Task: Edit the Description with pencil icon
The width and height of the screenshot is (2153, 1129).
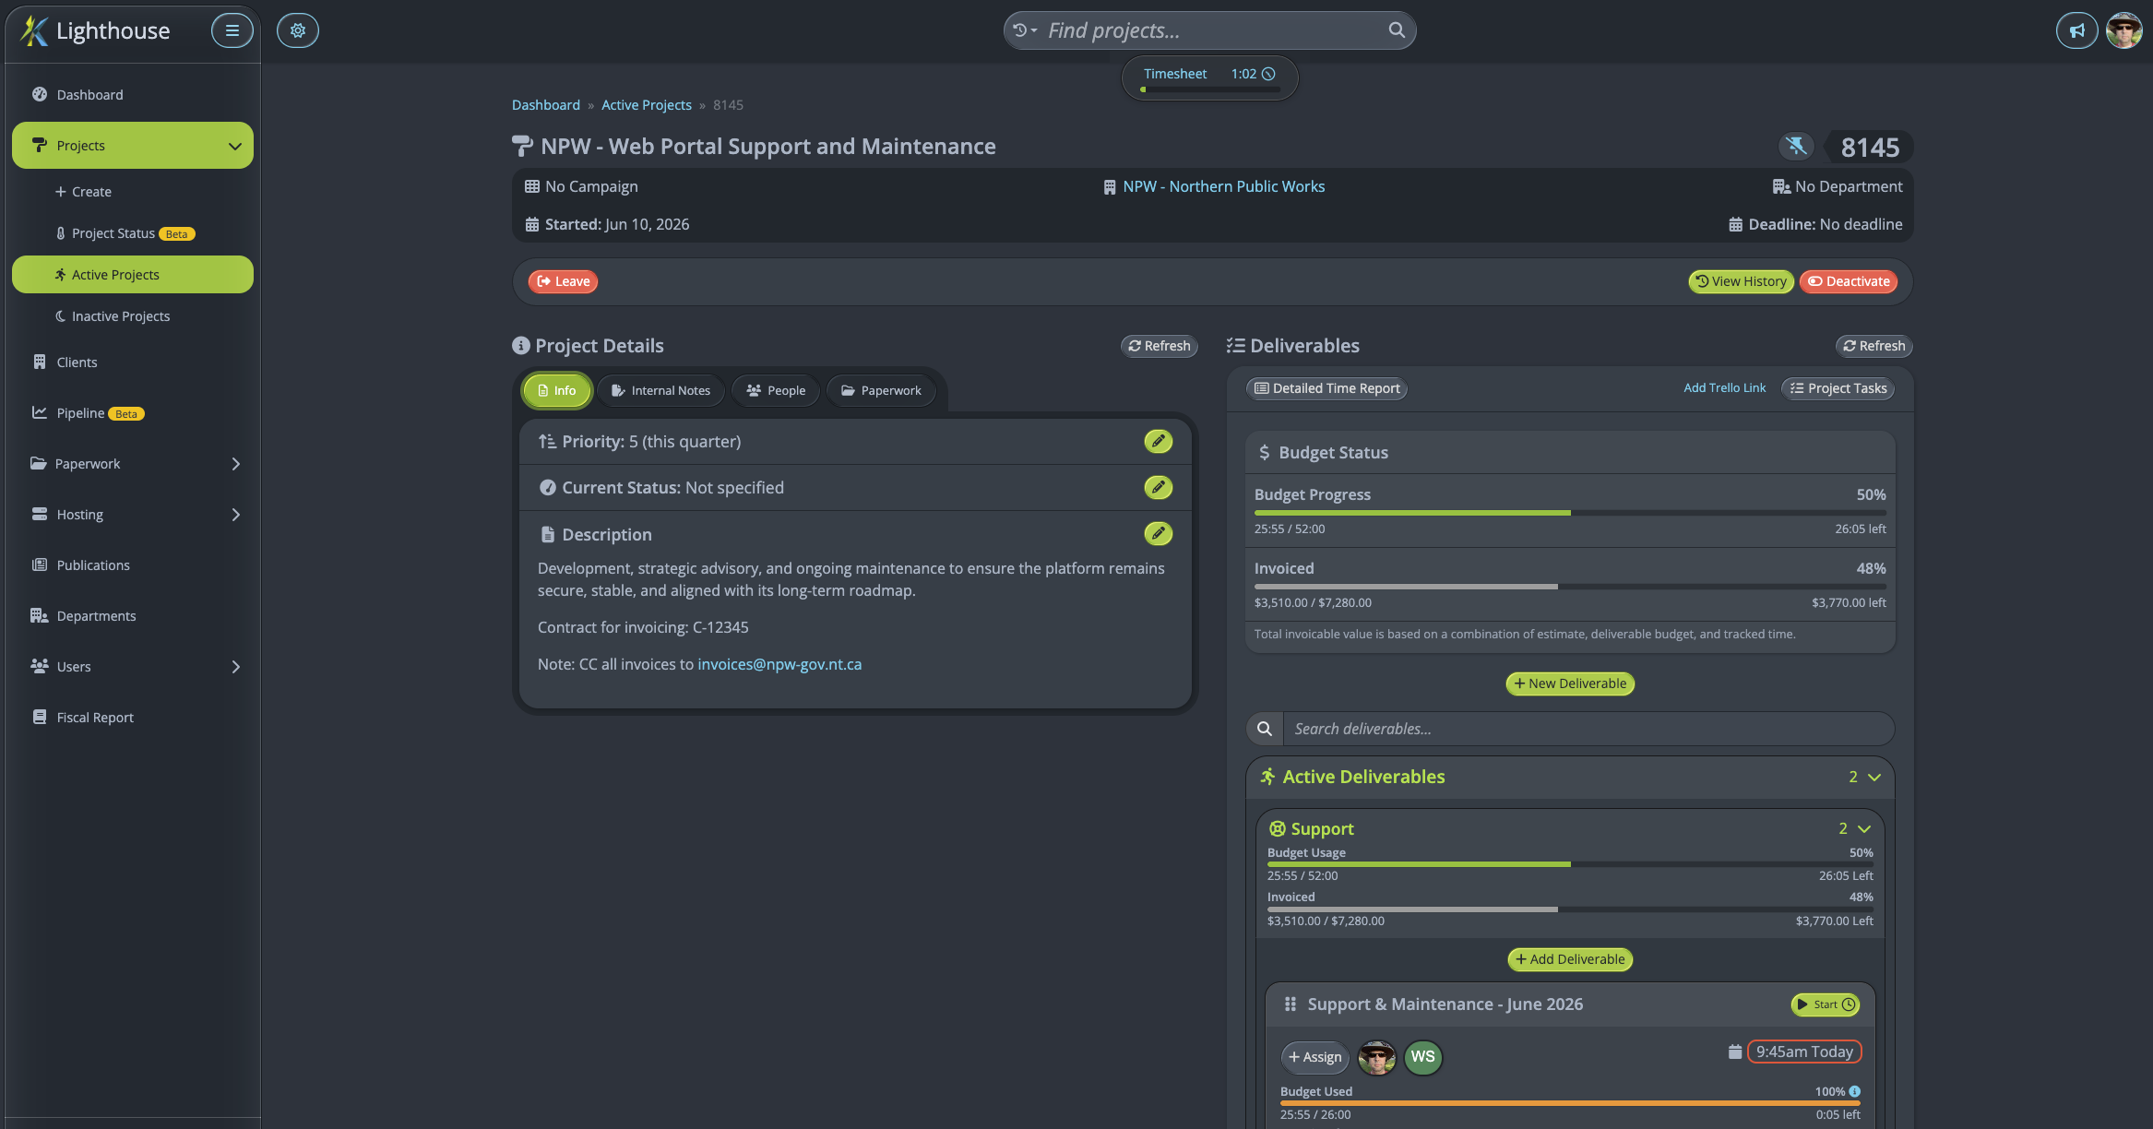Action: (x=1158, y=533)
